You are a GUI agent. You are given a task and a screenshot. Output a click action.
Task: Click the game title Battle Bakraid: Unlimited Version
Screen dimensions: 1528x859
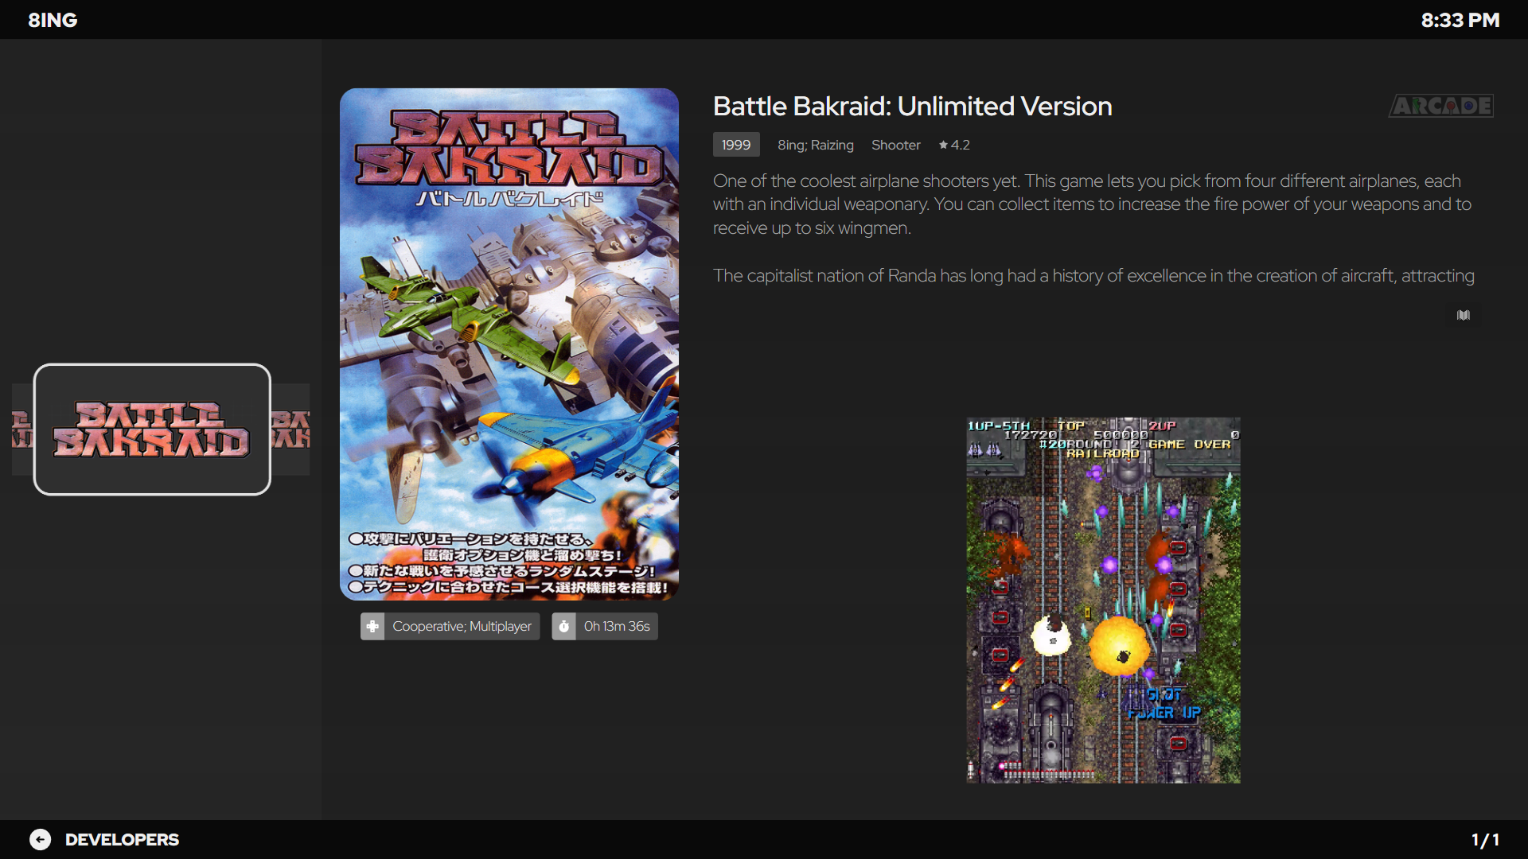(x=912, y=106)
